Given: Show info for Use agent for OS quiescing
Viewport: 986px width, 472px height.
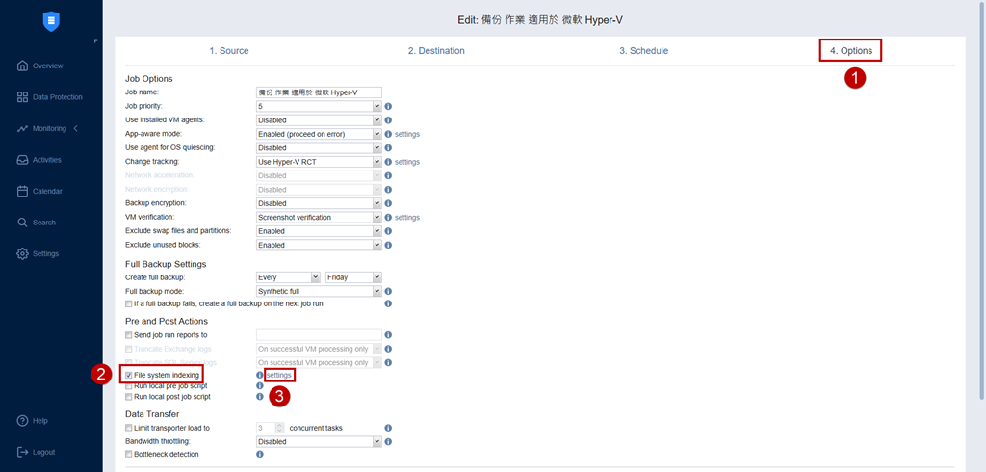Looking at the screenshot, I should (x=388, y=148).
